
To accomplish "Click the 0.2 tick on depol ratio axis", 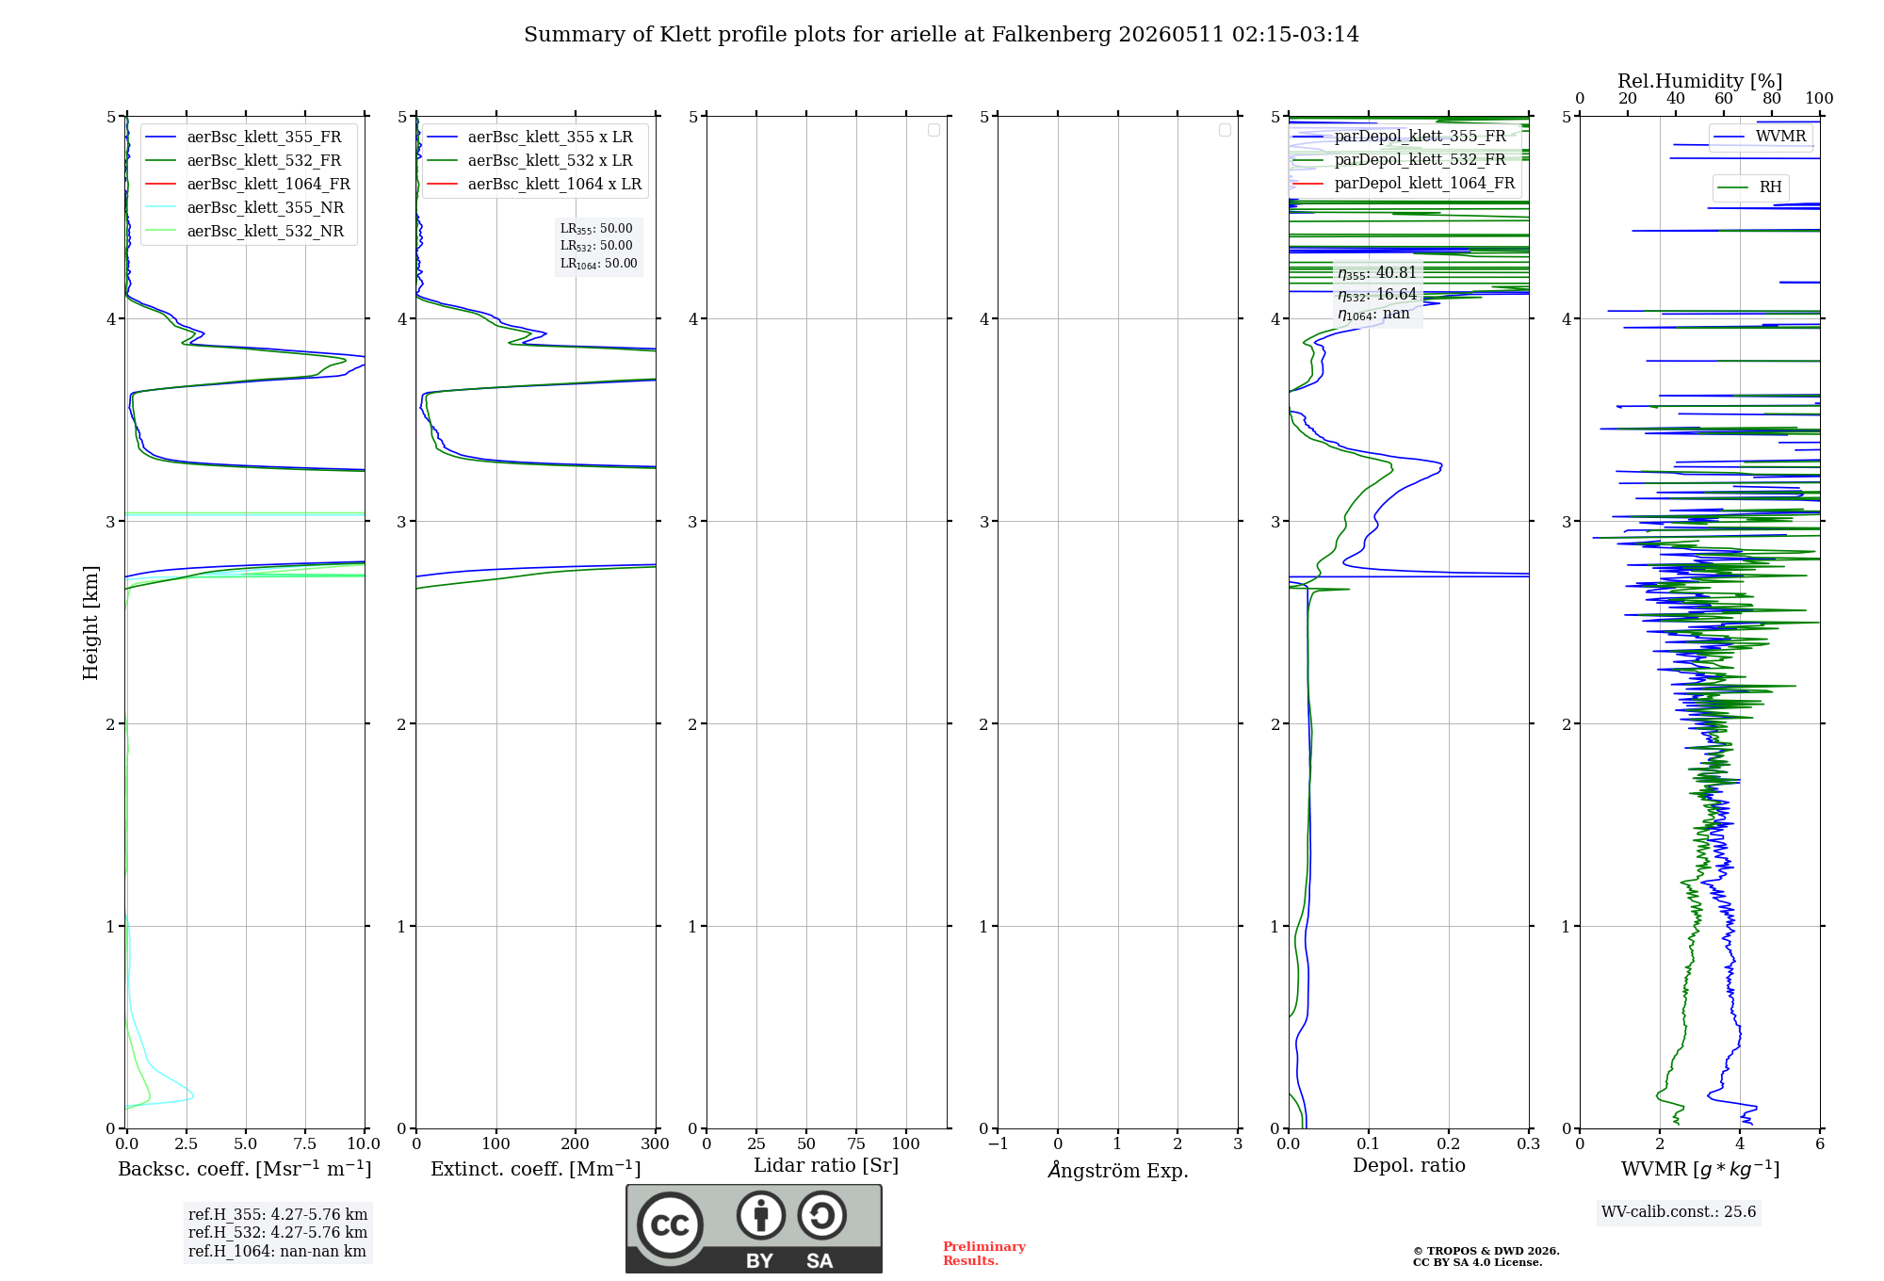I will 1449,1143.
